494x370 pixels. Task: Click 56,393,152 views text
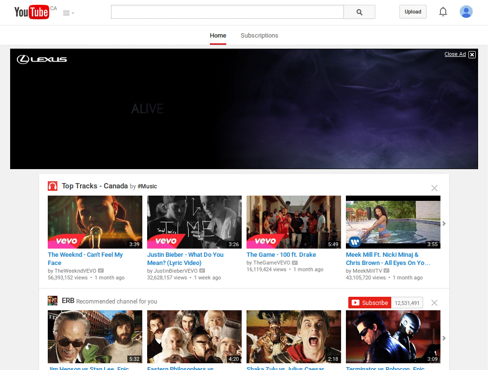(68, 277)
